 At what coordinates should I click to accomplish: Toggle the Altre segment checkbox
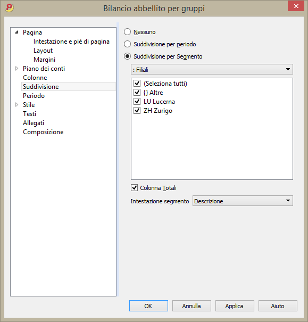point(137,93)
